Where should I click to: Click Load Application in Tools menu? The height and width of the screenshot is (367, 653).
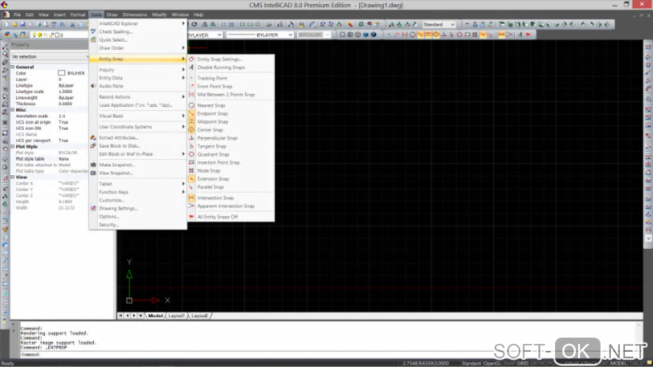pos(138,105)
